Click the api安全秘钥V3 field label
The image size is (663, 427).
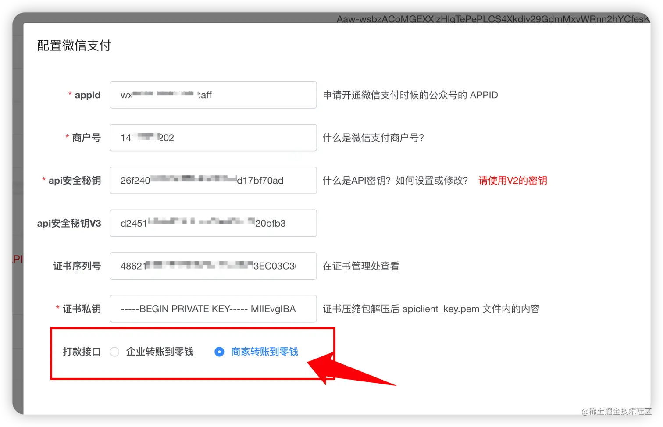click(69, 223)
